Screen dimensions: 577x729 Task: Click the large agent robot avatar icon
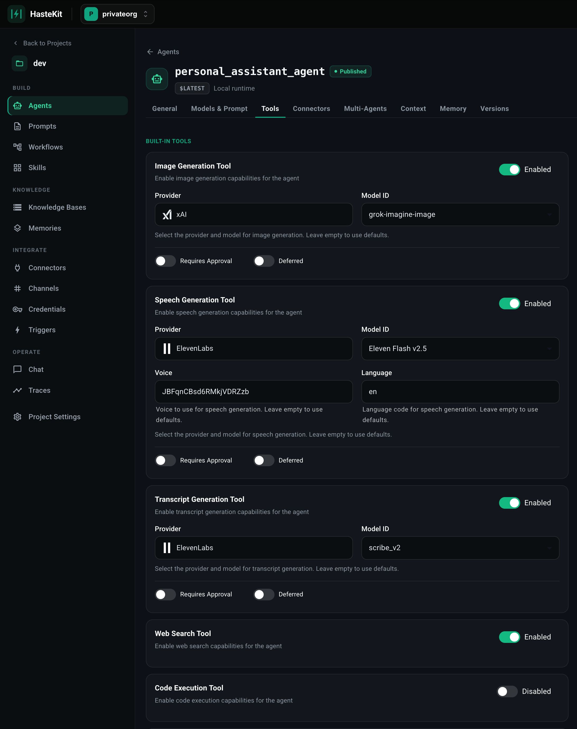point(157,79)
